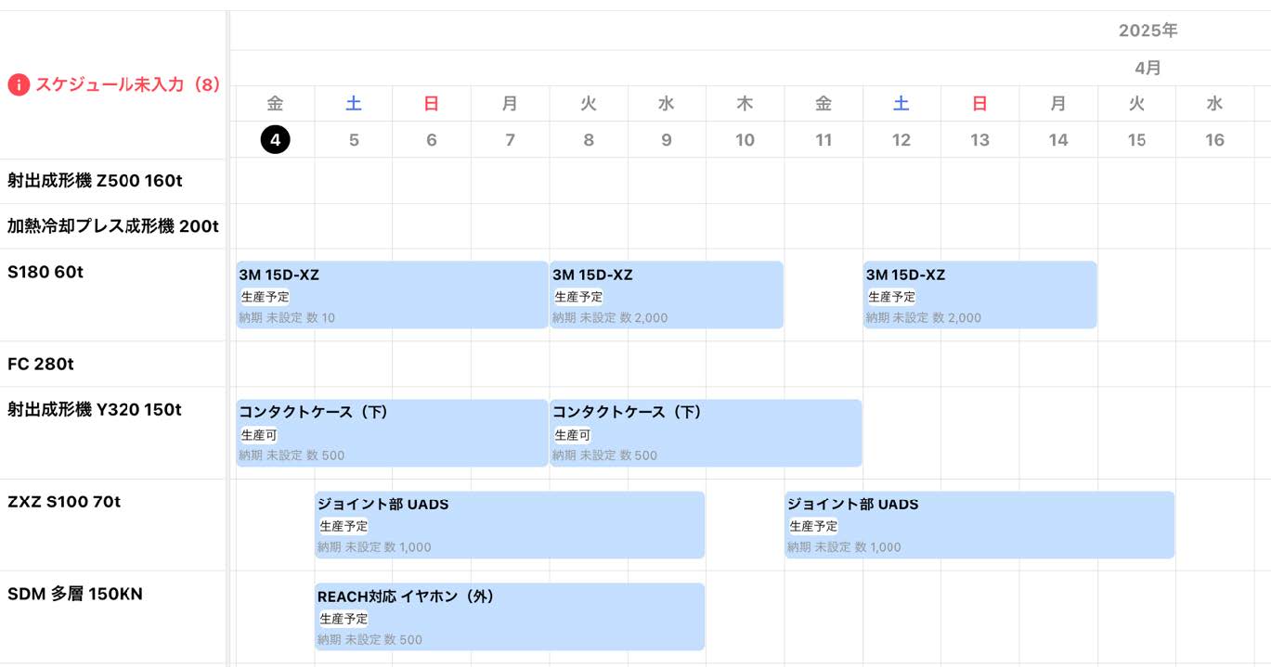Screen dimensions: 1271x667
Task: Select machine row 加熱冷却プレス成形機 200t
Action: pos(113,226)
